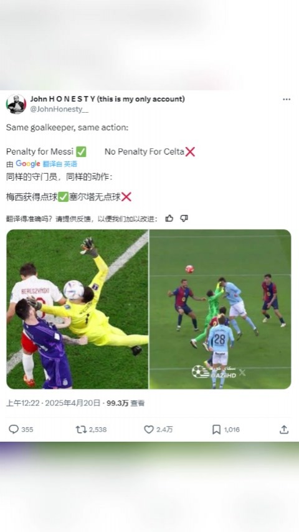Open the left Messi goalkeeper image
Image resolution: width=299 pixels, height=532 pixels.
pyautogui.click(x=77, y=309)
